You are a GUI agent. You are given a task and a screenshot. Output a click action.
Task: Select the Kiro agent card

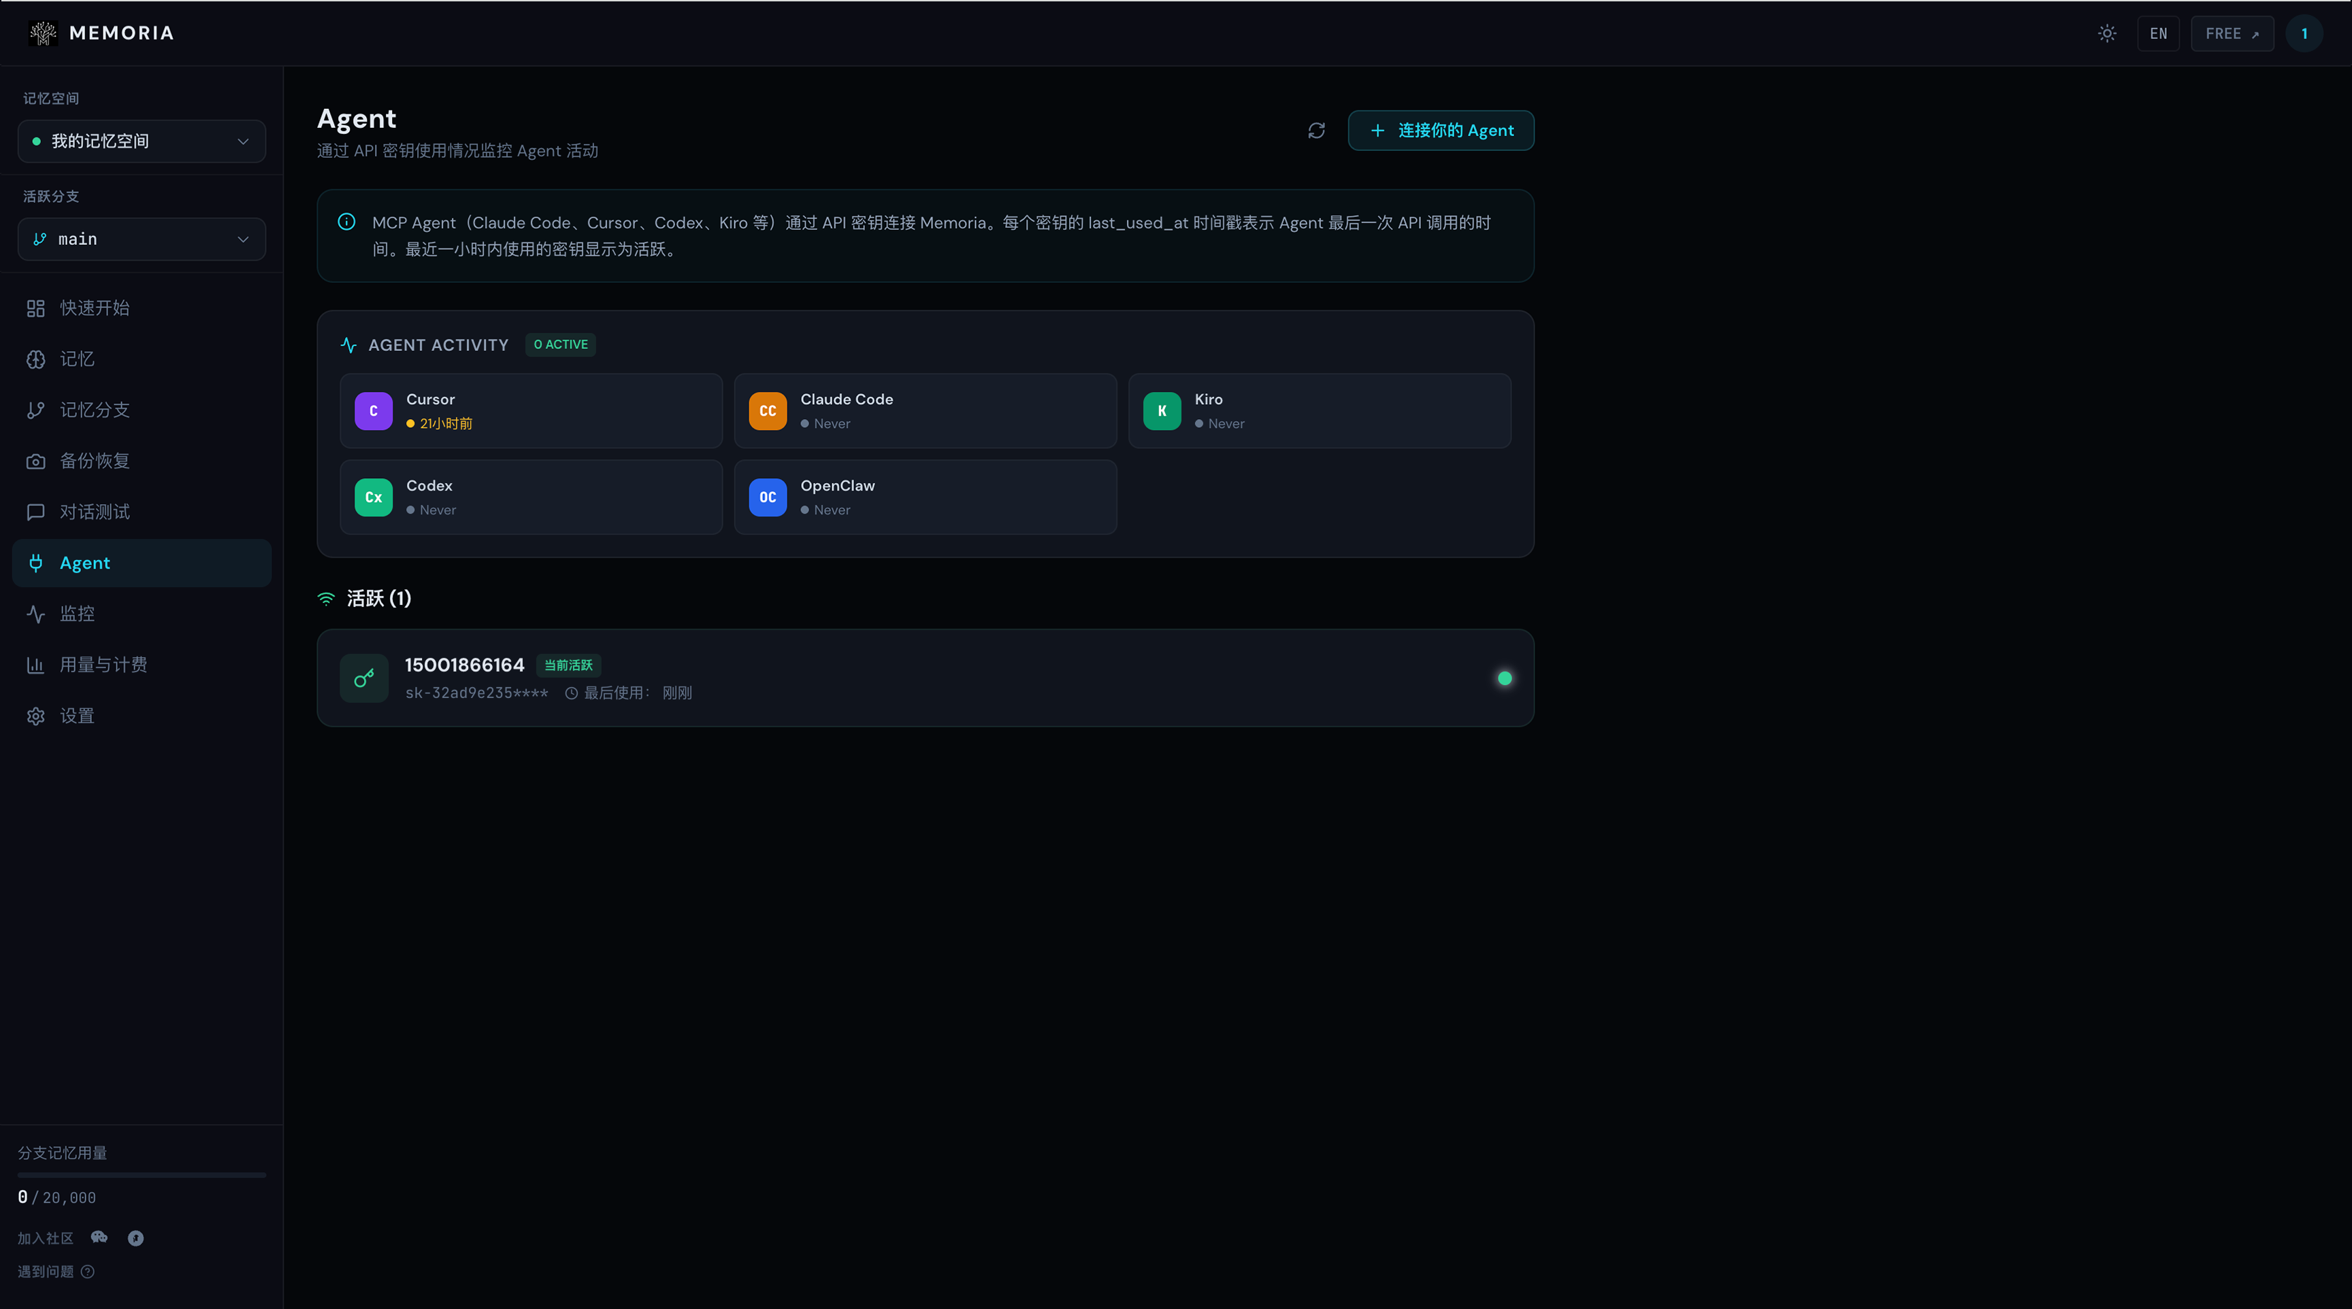(x=1320, y=411)
